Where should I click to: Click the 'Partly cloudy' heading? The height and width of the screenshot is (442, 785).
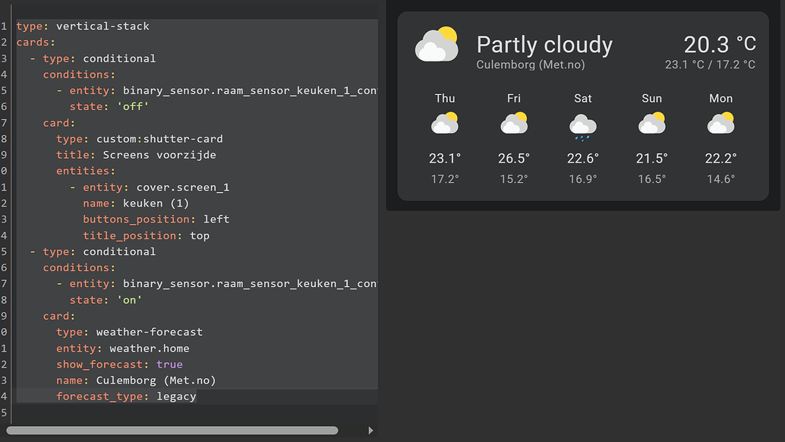(544, 45)
